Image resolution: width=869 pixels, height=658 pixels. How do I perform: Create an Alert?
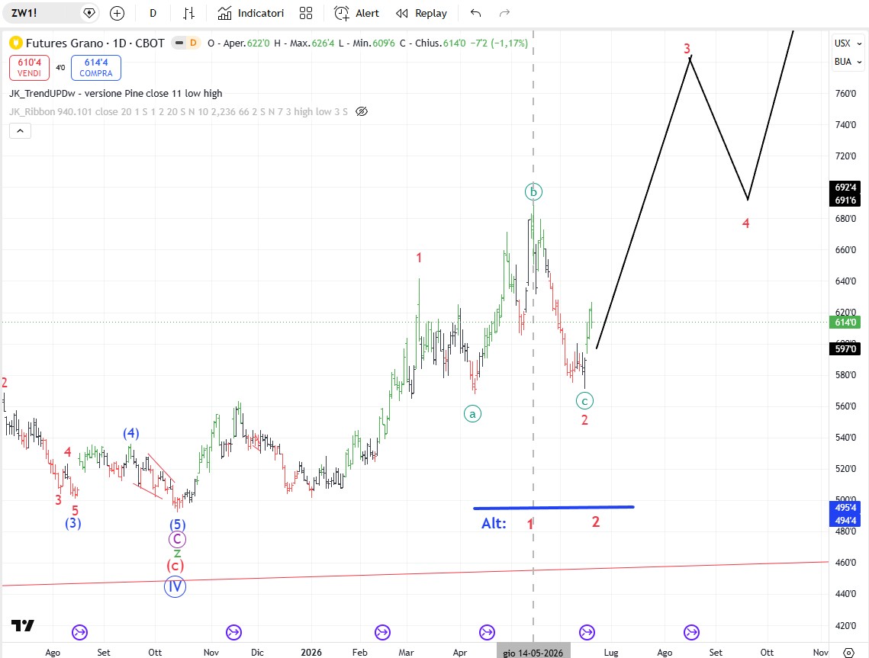pos(357,13)
